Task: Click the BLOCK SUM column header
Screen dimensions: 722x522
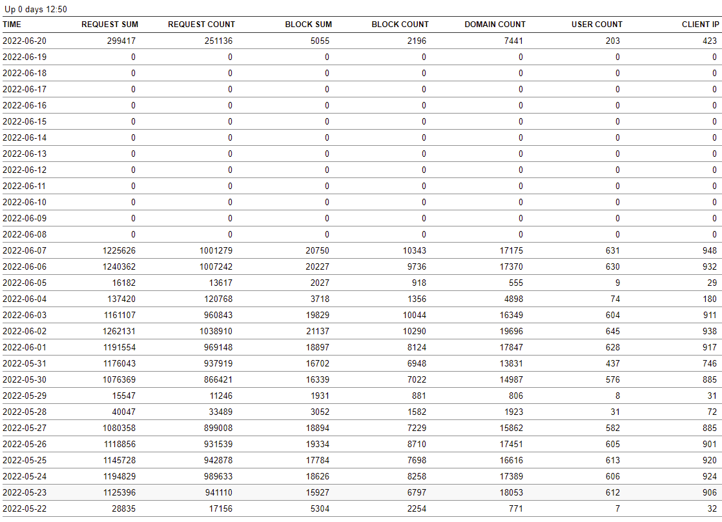Action: click(309, 25)
